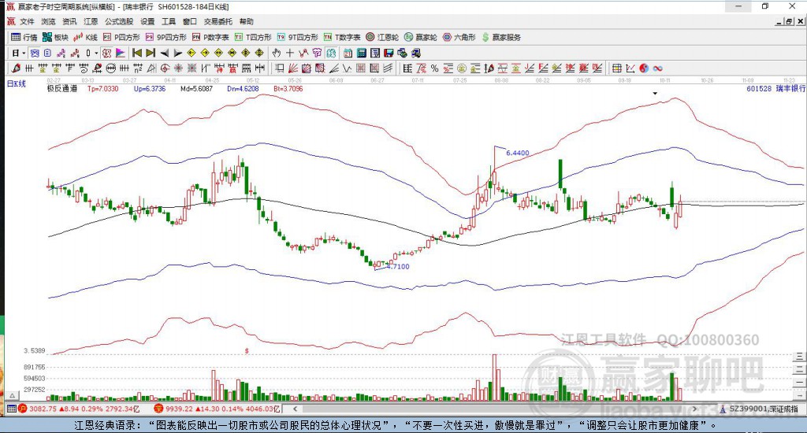Open the calendar icon with 21

(348, 53)
